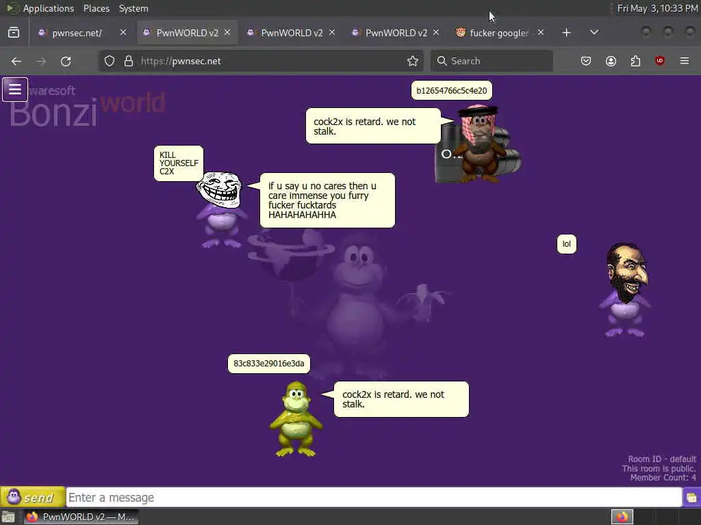This screenshot has width=701, height=525.
Task: Reload the pwnsec.net page
Action: (x=66, y=61)
